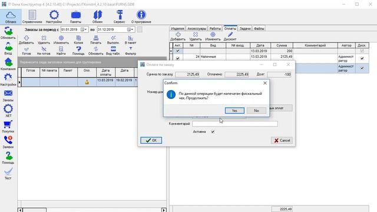Open Настройки in left sidebar
The width and height of the screenshot is (377, 212).
(x=8, y=80)
